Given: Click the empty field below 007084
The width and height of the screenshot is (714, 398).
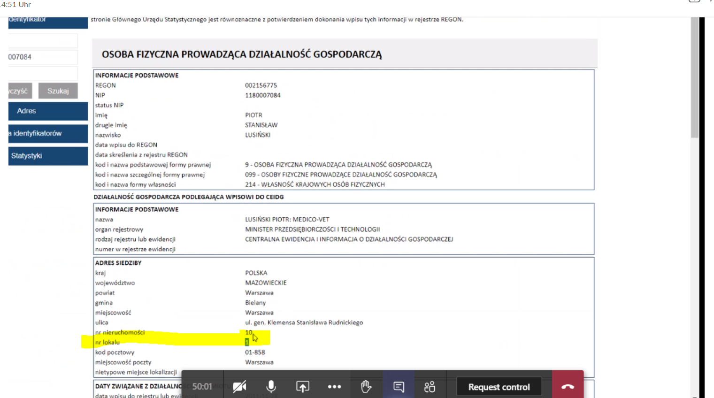Looking at the screenshot, I should coord(42,74).
